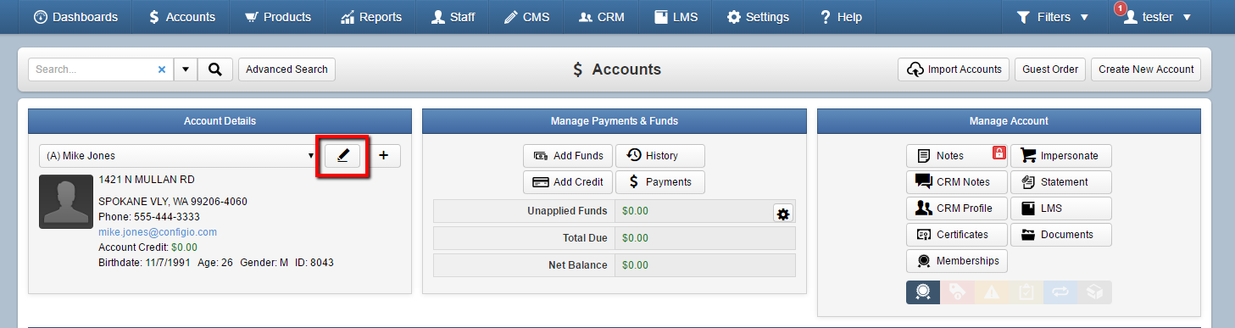
Task: Clear the search field with the x
Action: click(162, 69)
